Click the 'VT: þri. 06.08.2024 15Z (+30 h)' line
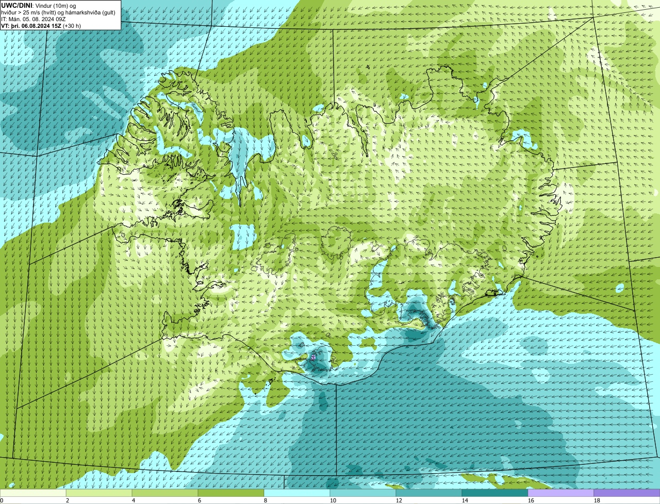The height and width of the screenshot is (504, 660). (41, 26)
